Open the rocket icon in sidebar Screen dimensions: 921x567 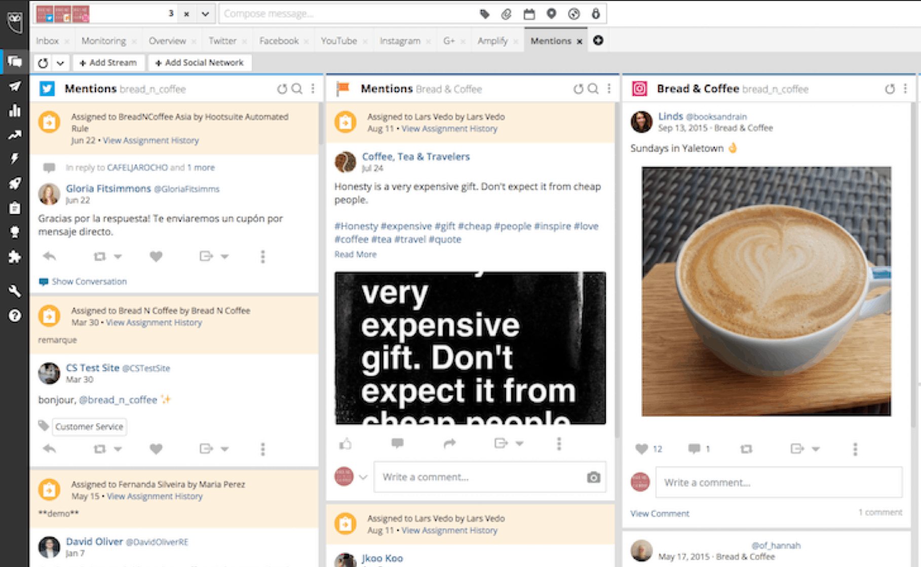[x=14, y=183]
